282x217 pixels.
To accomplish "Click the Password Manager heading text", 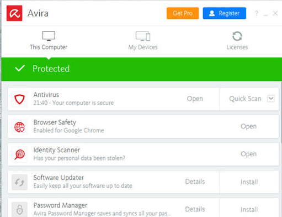I will 60,205.
